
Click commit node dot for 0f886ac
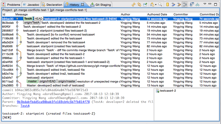[x=21, y=58]
